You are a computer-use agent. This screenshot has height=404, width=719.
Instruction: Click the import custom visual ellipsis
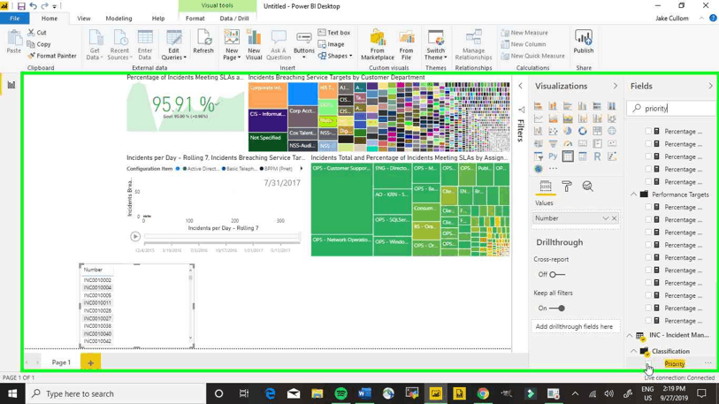[x=554, y=168]
